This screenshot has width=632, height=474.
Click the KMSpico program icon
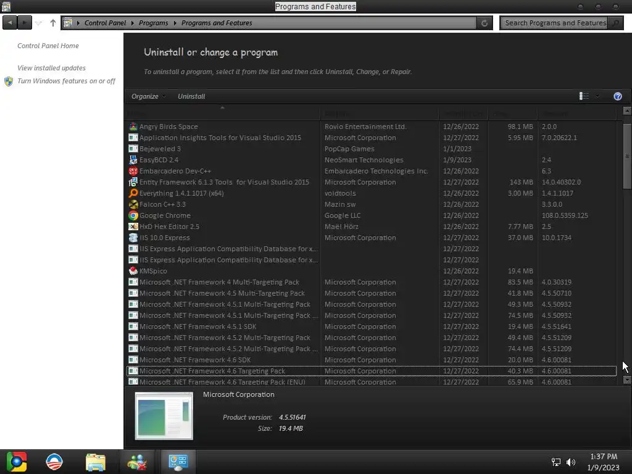click(133, 272)
